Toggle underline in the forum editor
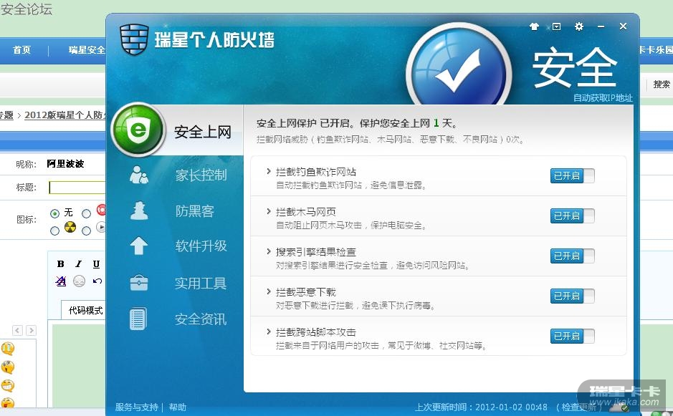Image resolution: width=673 pixels, height=416 pixels. 96,263
